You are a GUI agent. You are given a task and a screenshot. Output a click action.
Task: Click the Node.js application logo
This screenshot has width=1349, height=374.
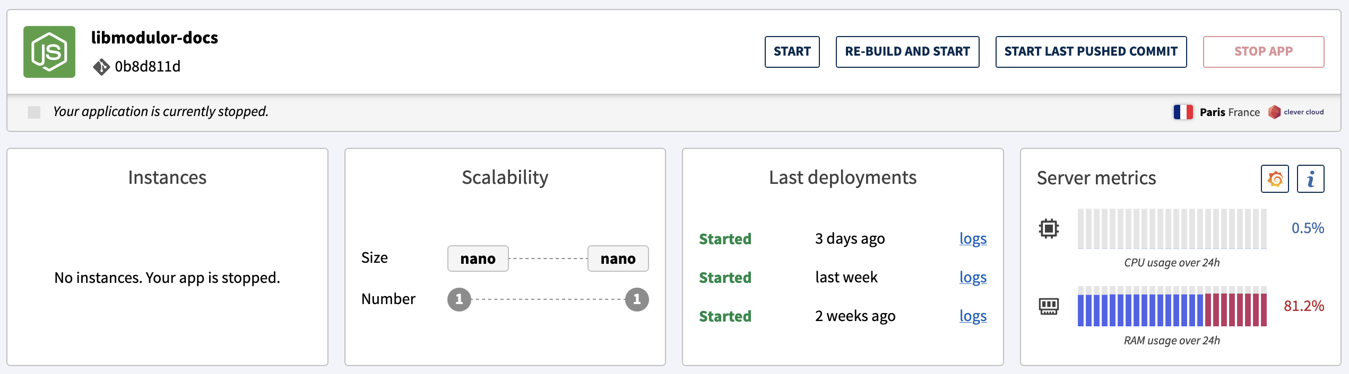tap(49, 52)
